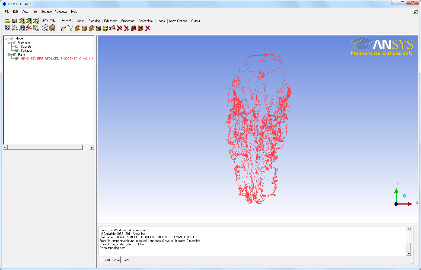Screen dimensions: 421x270
Task: Click the X axis of triad
Action: click(x=406, y=204)
